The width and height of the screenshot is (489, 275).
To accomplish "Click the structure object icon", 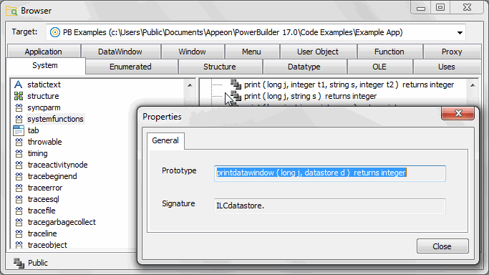I will 19,96.
